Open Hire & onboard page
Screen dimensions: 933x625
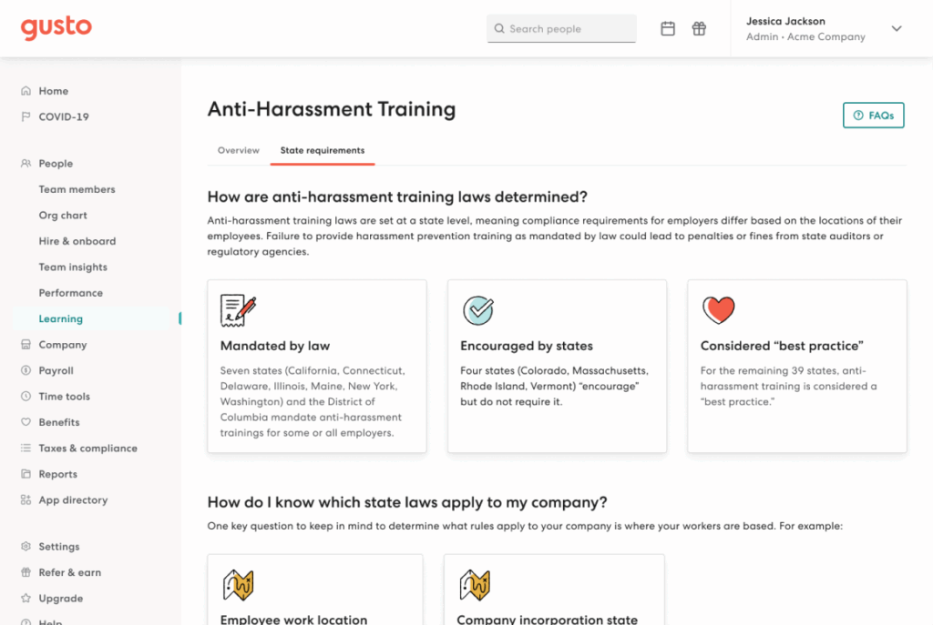pos(77,241)
